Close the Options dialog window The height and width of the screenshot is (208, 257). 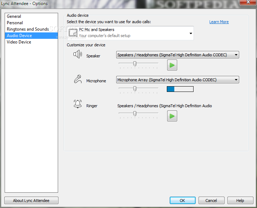click(248, 2)
